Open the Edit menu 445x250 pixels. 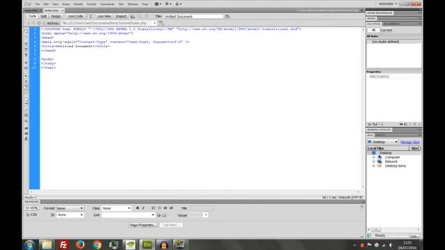tap(46, 4)
